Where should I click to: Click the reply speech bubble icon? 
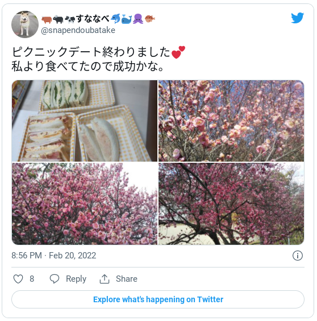point(55,279)
